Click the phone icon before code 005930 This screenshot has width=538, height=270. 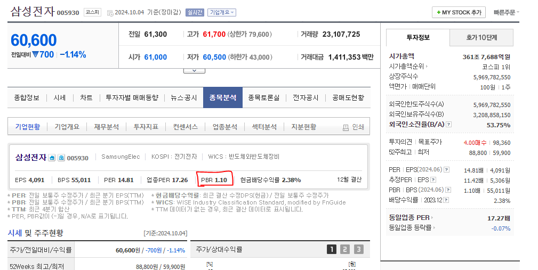pyautogui.click(x=61, y=158)
